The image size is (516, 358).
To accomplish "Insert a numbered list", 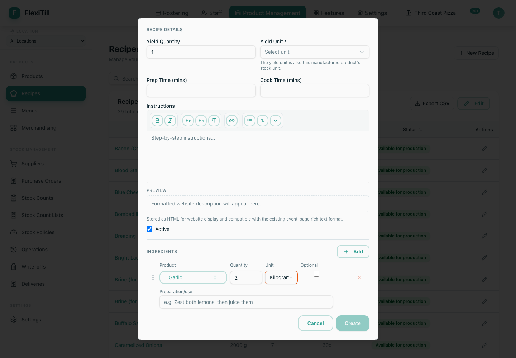I will [x=263, y=121].
